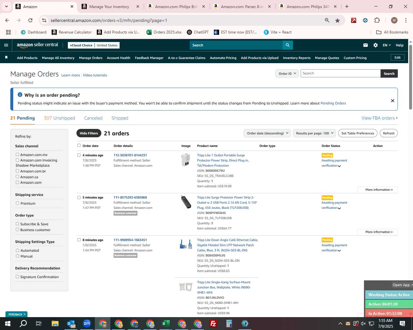Click the bookmark flag icon in nav bar
This screenshot has width=413, height=330.
(x=6, y=57)
